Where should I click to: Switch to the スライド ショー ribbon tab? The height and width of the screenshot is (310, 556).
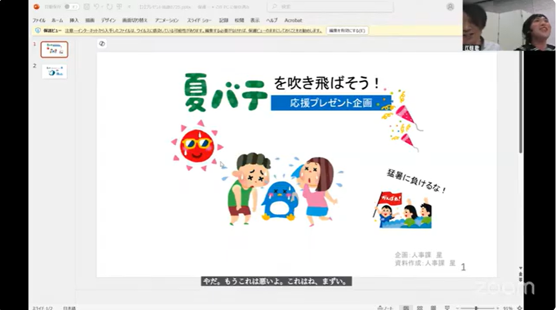pyautogui.click(x=199, y=20)
